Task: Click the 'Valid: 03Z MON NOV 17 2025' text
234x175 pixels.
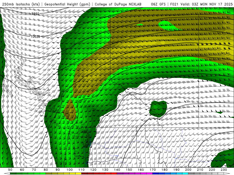Action: [207, 4]
